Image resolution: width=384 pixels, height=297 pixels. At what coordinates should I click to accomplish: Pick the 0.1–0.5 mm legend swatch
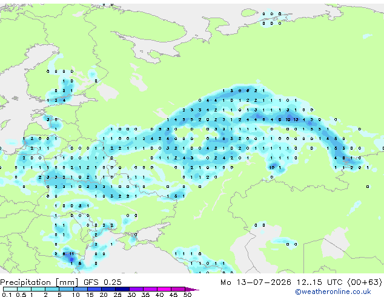(x=10, y=289)
